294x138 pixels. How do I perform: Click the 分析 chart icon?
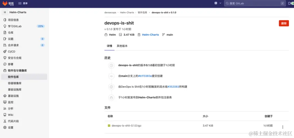(5, 109)
